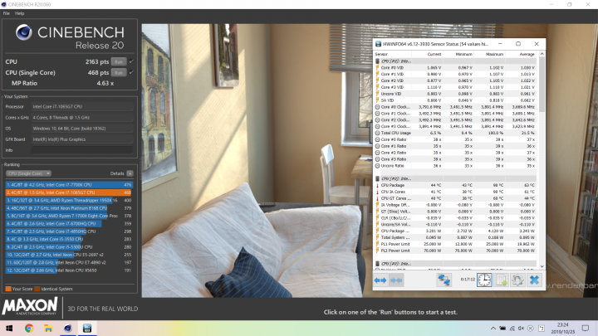Viewport: 598px width, 336px height.
Task: Click the circled X tray icon
Action: (531, 329)
